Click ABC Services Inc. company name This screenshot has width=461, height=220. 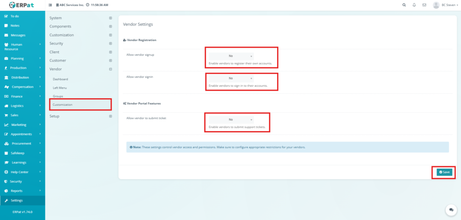(x=72, y=5)
